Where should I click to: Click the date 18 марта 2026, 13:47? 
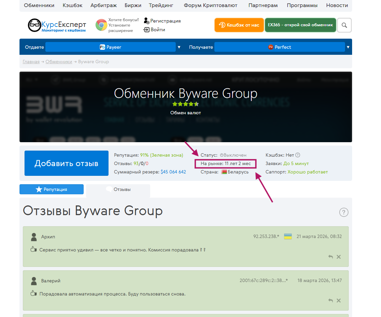(320, 280)
